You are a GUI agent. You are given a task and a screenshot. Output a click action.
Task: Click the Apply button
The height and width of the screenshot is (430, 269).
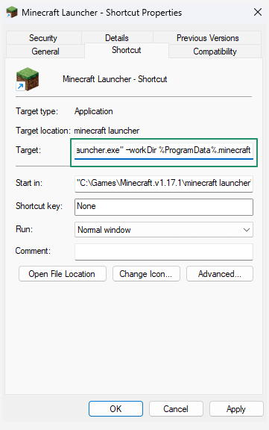pos(236,408)
